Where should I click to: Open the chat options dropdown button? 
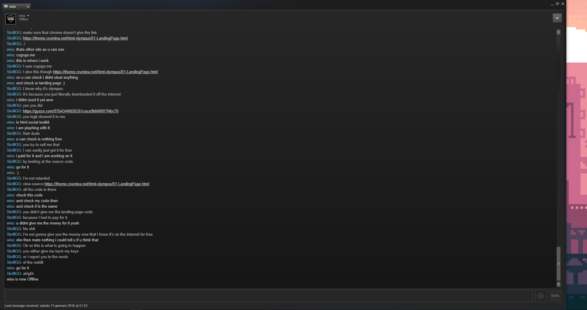click(x=557, y=18)
